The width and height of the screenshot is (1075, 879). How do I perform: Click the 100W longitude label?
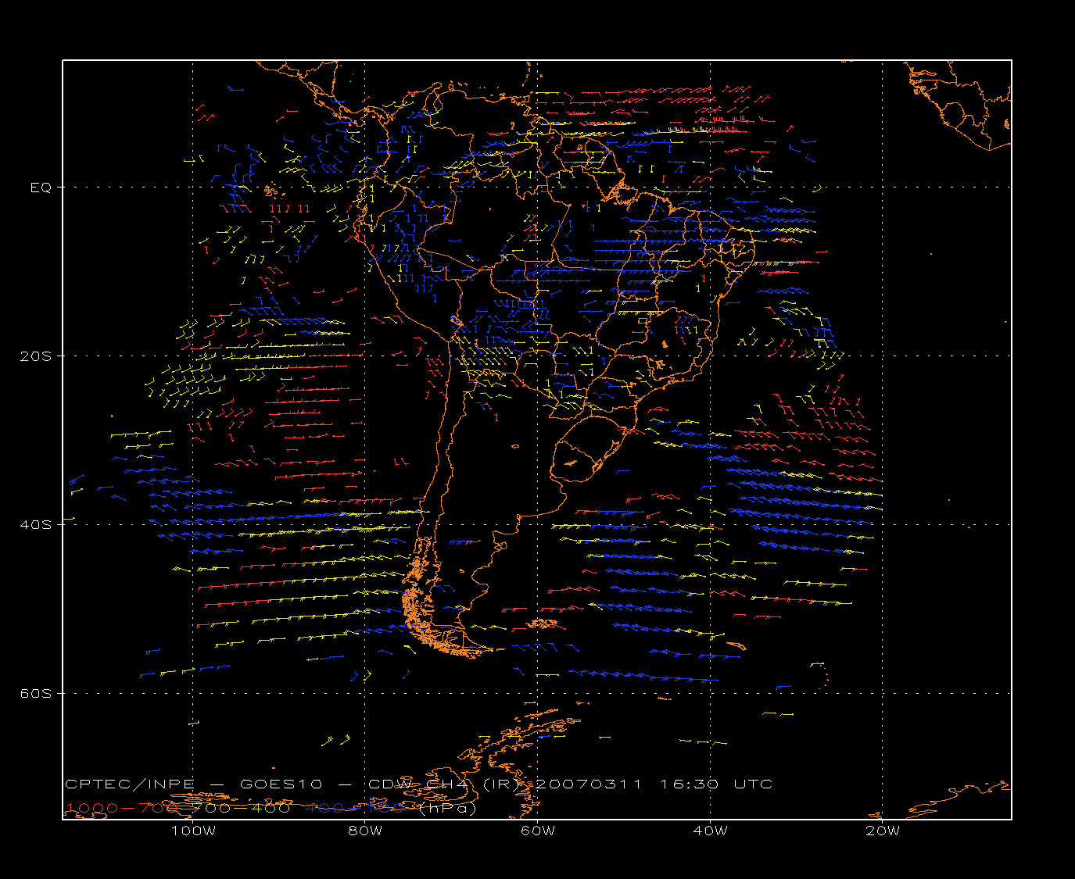193,831
